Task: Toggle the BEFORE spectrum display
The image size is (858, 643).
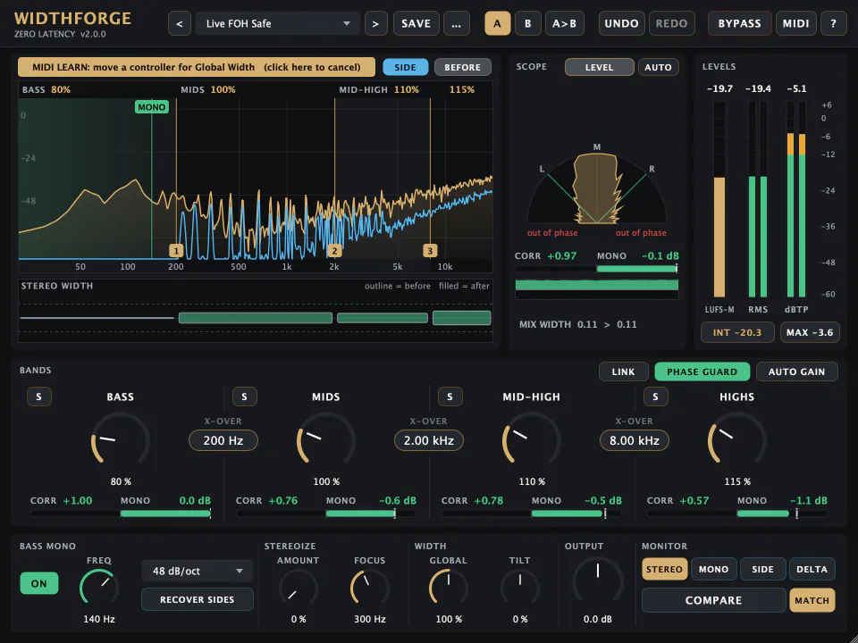Action: coord(462,67)
